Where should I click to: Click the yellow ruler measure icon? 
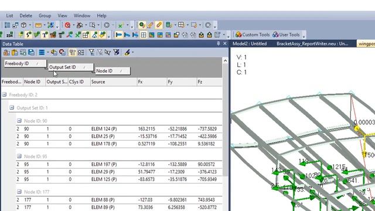[x=38, y=25]
